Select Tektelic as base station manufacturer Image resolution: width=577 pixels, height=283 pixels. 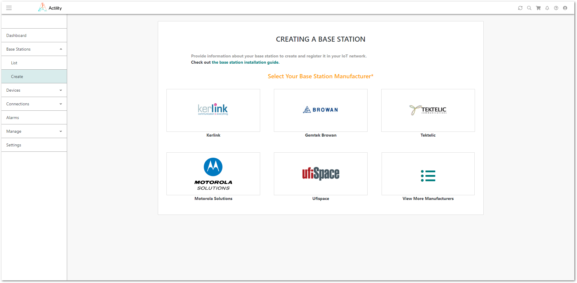[x=428, y=110]
